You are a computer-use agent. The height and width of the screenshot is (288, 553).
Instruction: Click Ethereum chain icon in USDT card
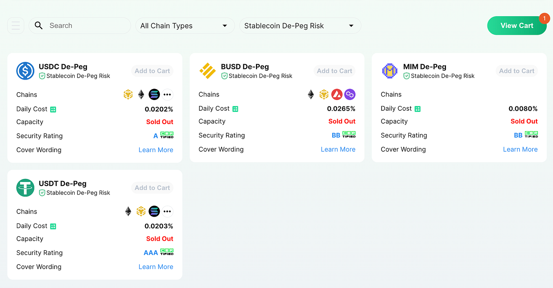pyautogui.click(x=128, y=212)
